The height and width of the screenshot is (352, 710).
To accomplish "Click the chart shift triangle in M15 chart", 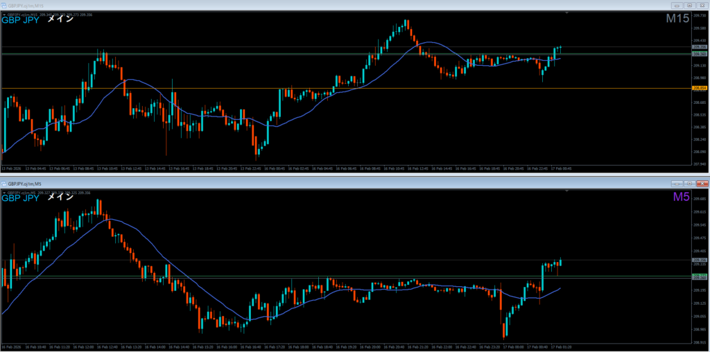I will (x=566, y=13).
